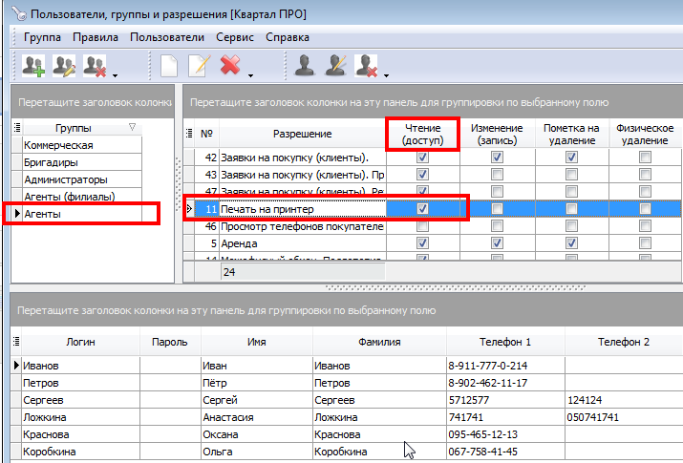Open the Пользователи menu
The width and height of the screenshot is (683, 463).
point(167,37)
